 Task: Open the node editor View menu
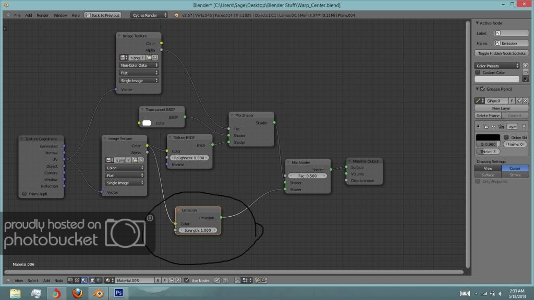[x=19, y=281]
